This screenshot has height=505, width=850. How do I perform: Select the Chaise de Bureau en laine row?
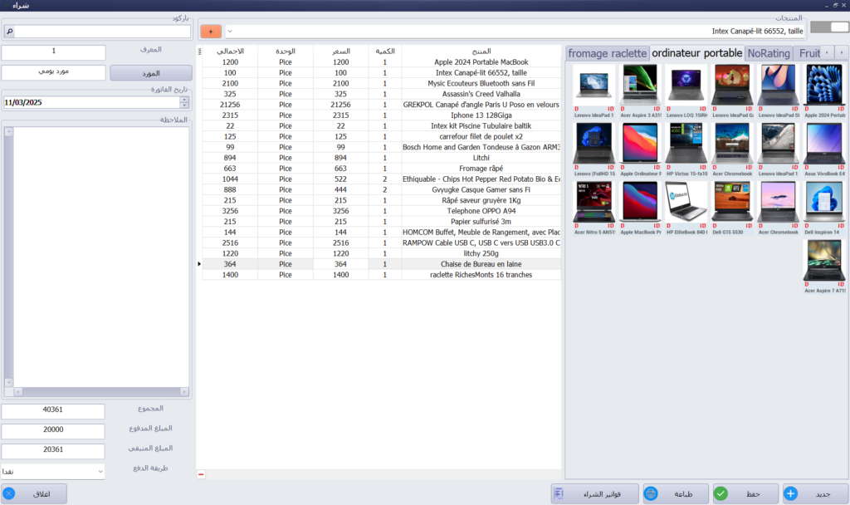(x=382, y=264)
